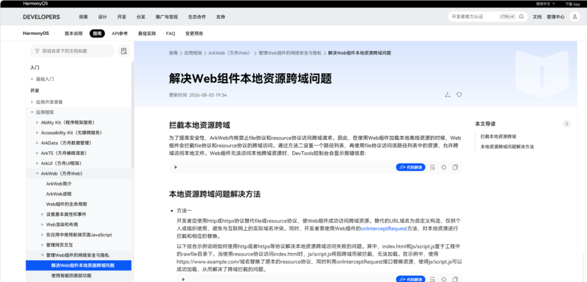Open 管理中心 in the header
The image size is (587, 282).
[555, 17]
